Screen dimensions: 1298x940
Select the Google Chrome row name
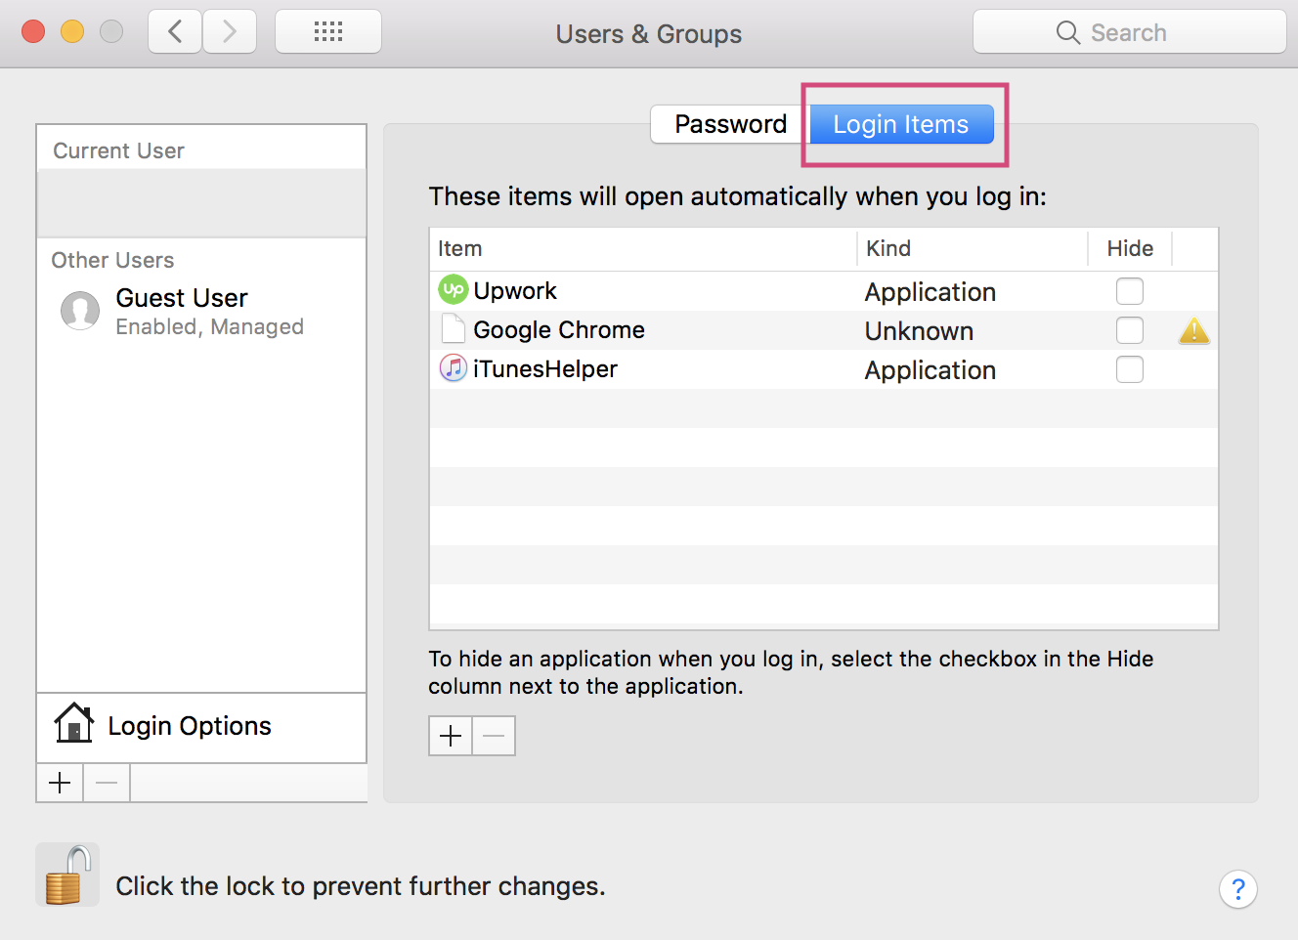click(x=558, y=330)
